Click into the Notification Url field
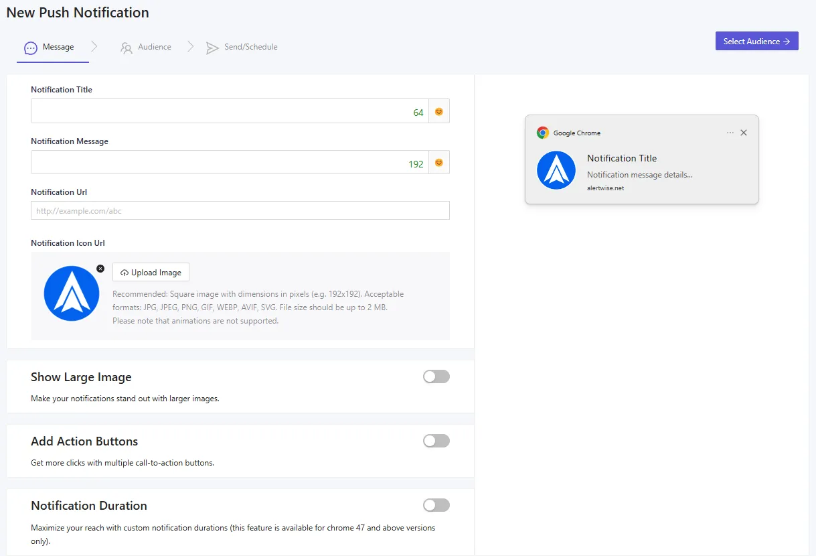816x556 pixels. (240, 210)
